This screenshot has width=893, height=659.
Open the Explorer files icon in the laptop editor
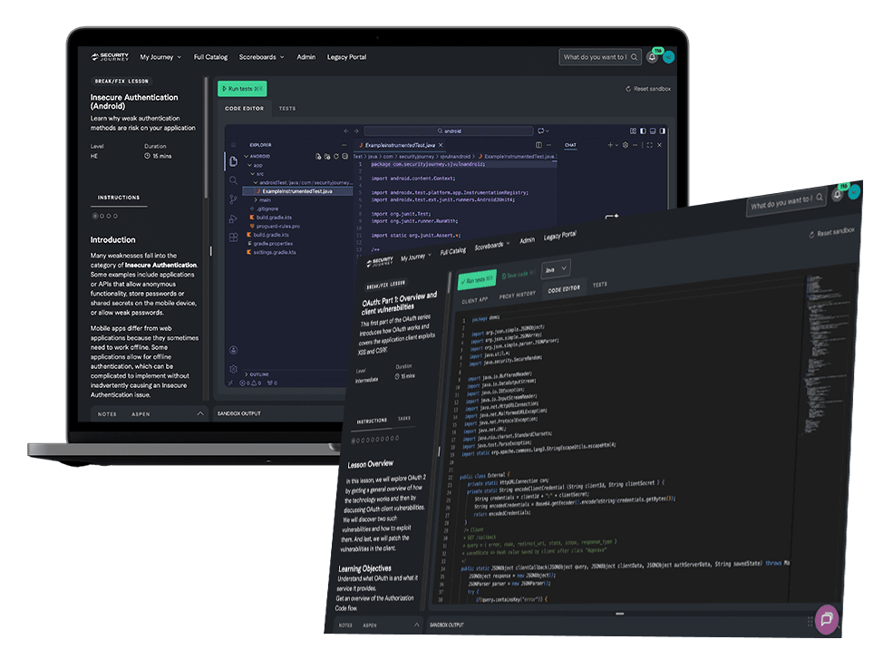[x=233, y=161]
